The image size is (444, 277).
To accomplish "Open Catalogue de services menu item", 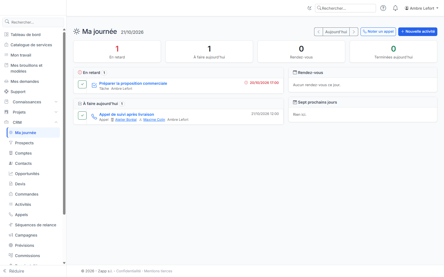I will click(x=32, y=45).
